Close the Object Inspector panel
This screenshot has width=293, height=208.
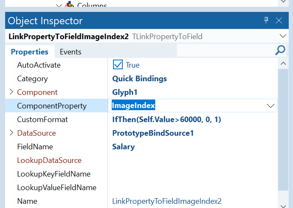pos(279,20)
